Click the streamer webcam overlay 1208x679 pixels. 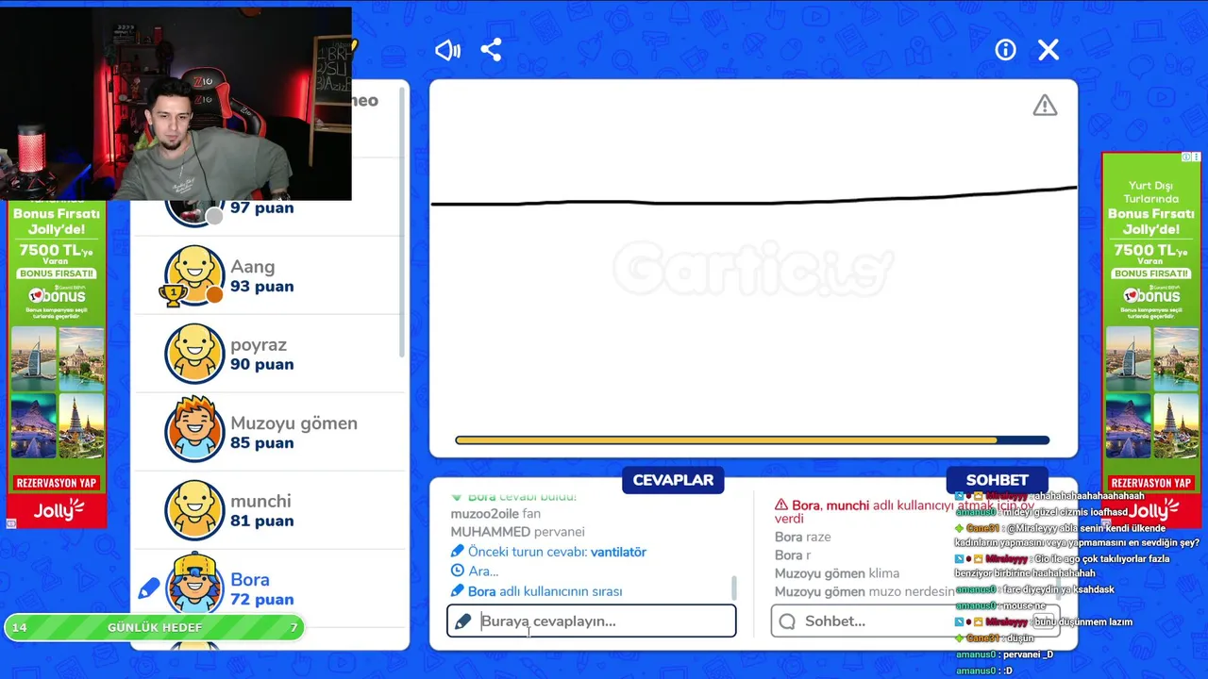pos(176,104)
